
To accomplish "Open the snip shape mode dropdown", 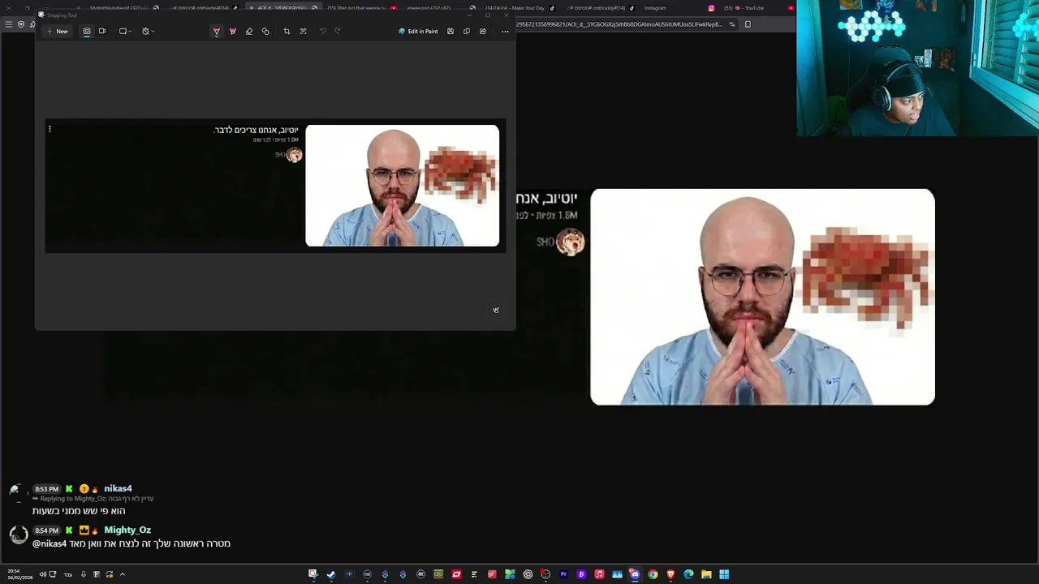I will click(x=125, y=31).
